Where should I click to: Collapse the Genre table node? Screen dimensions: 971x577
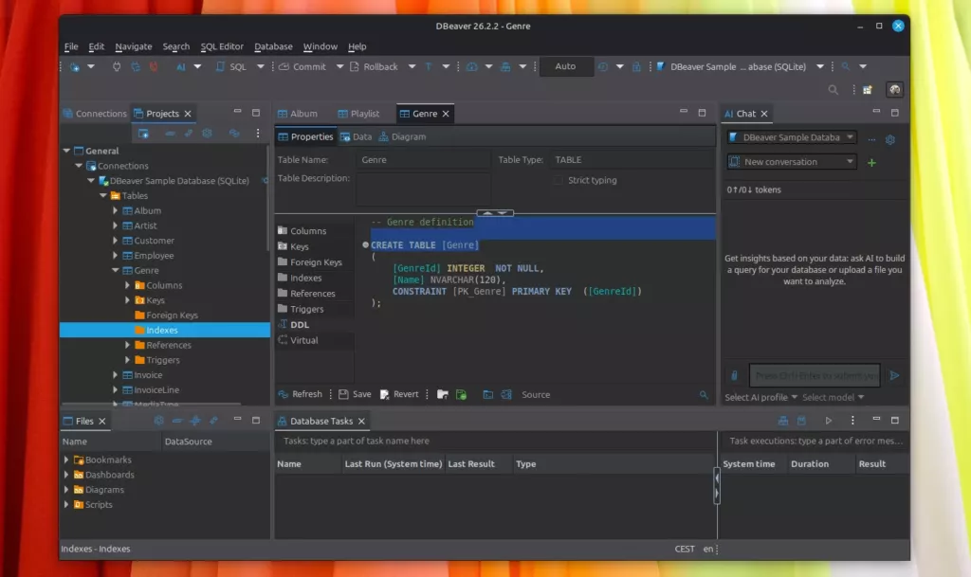[x=115, y=270]
